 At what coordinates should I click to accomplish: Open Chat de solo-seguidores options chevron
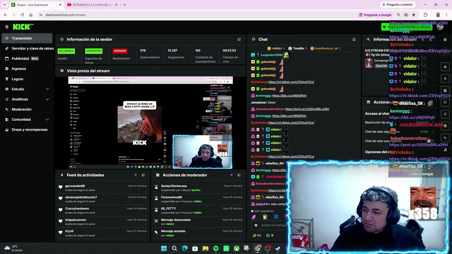tap(433, 132)
